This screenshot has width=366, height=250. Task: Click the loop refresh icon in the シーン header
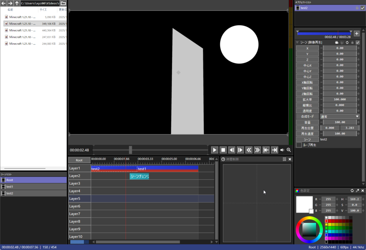pyautogui.click(x=347, y=42)
